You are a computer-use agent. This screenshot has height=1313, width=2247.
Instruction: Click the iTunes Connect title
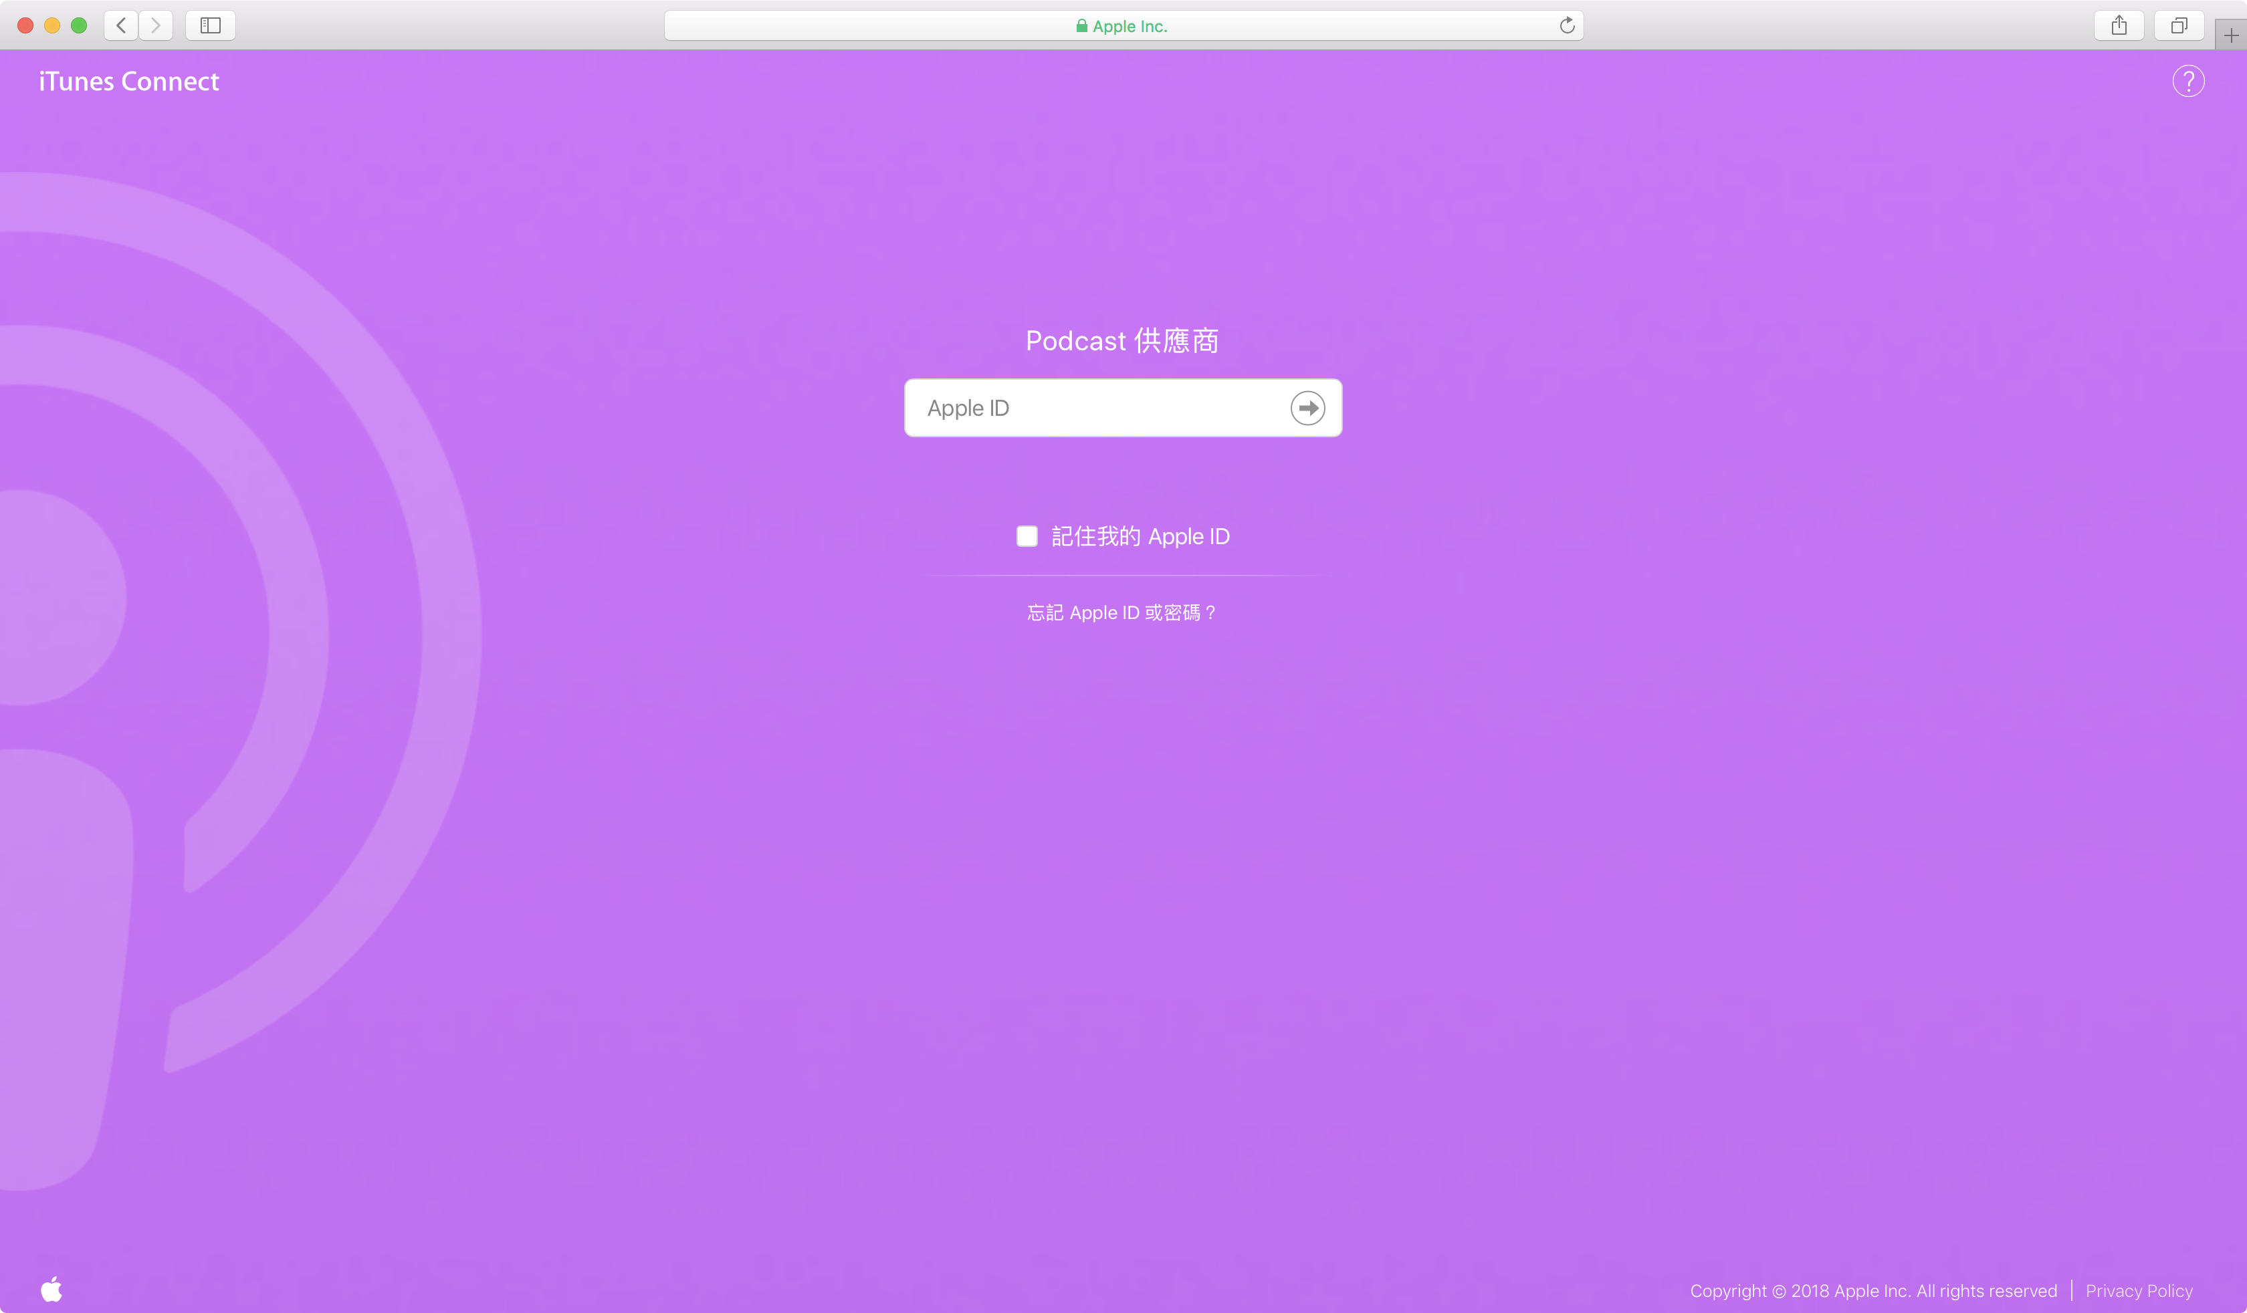129,81
